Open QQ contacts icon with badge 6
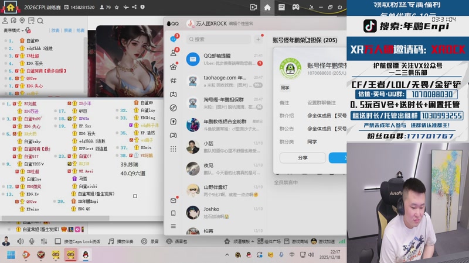The height and width of the screenshot is (263, 469). click(174, 53)
